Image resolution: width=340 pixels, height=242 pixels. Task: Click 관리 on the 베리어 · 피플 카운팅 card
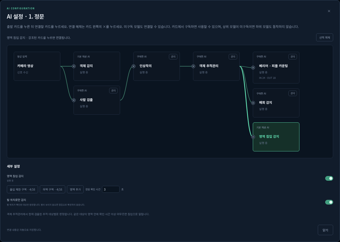(x=293, y=57)
